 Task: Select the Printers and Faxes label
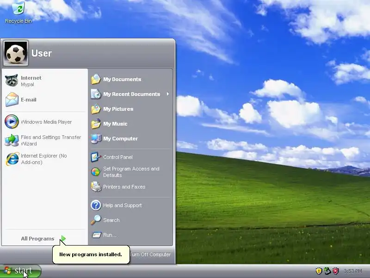(x=124, y=187)
